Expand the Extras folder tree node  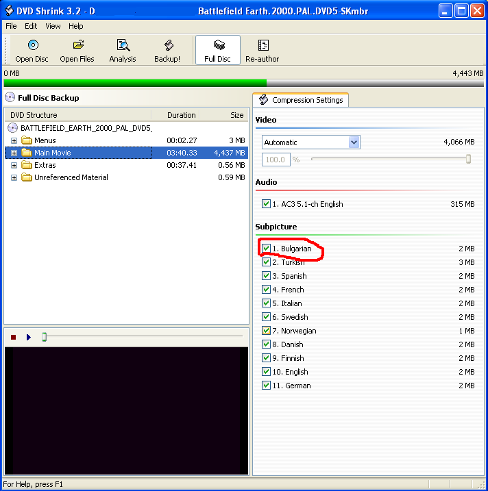coord(14,165)
